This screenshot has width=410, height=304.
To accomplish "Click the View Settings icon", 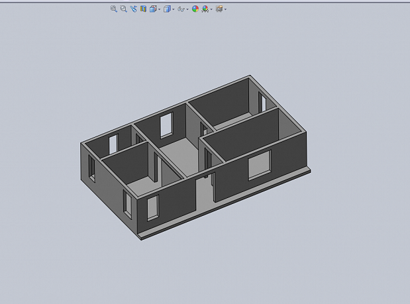I will pos(219,9).
